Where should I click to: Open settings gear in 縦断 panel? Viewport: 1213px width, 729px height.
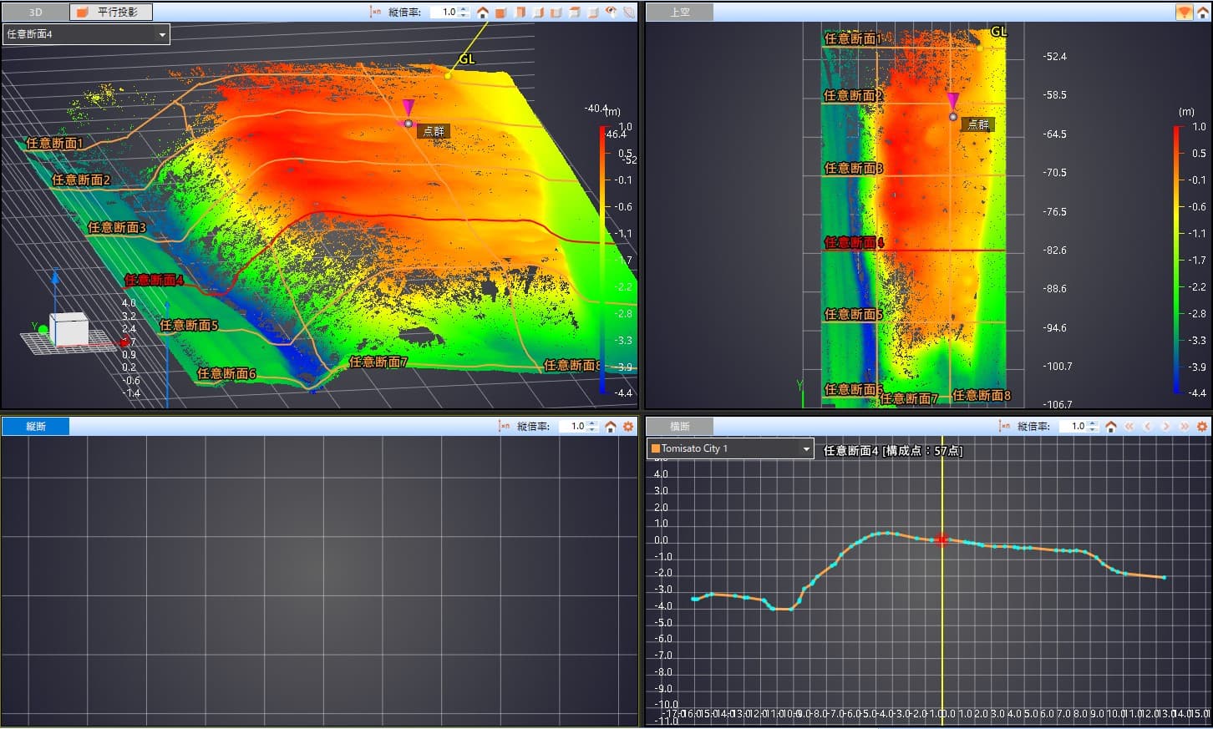click(628, 426)
